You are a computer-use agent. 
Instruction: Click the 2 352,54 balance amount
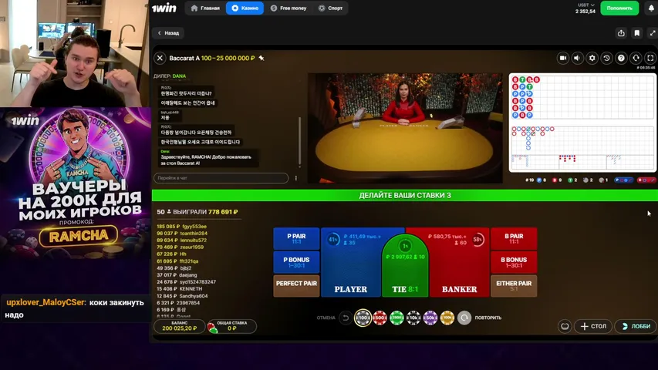pyautogui.click(x=585, y=12)
